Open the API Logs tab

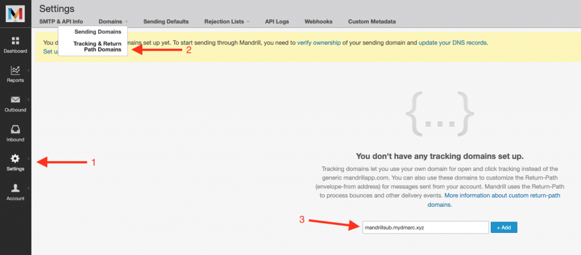click(277, 22)
